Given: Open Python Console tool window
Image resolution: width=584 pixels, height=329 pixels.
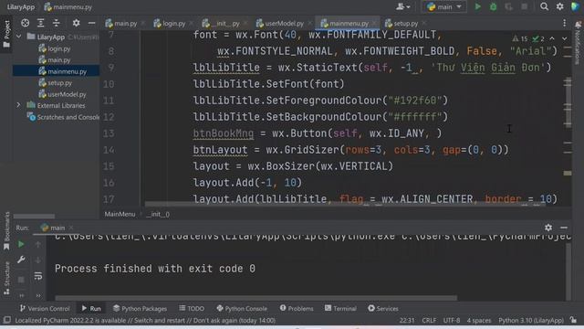Looking at the screenshot, I should tap(242, 308).
